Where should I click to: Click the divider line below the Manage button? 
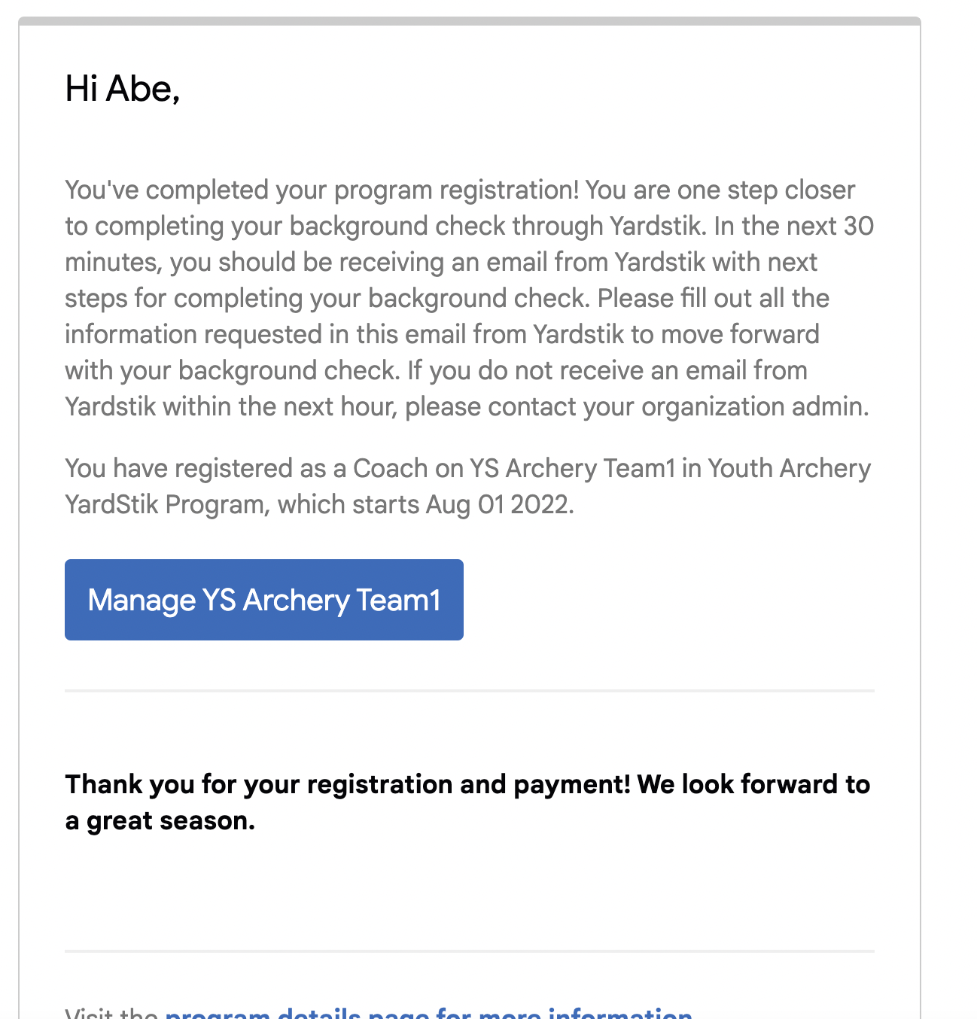pos(470,690)
